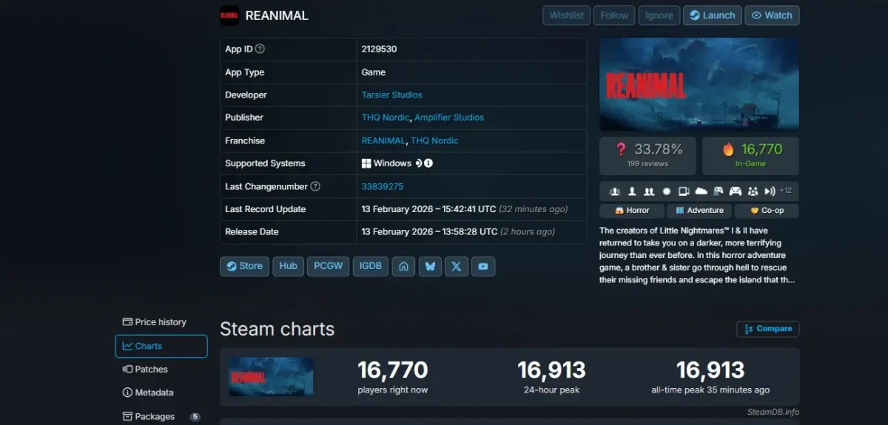Open the Hub link button
Viewport: 888px width, 425px height.
pos(289,266)
